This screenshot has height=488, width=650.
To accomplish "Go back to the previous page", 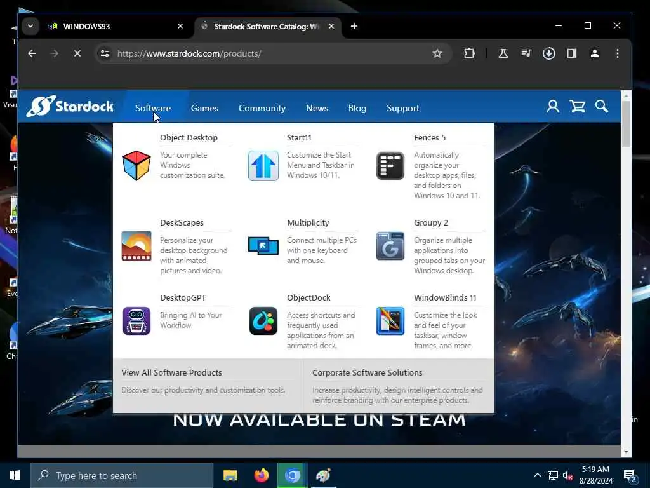I will tap(32, 53).
